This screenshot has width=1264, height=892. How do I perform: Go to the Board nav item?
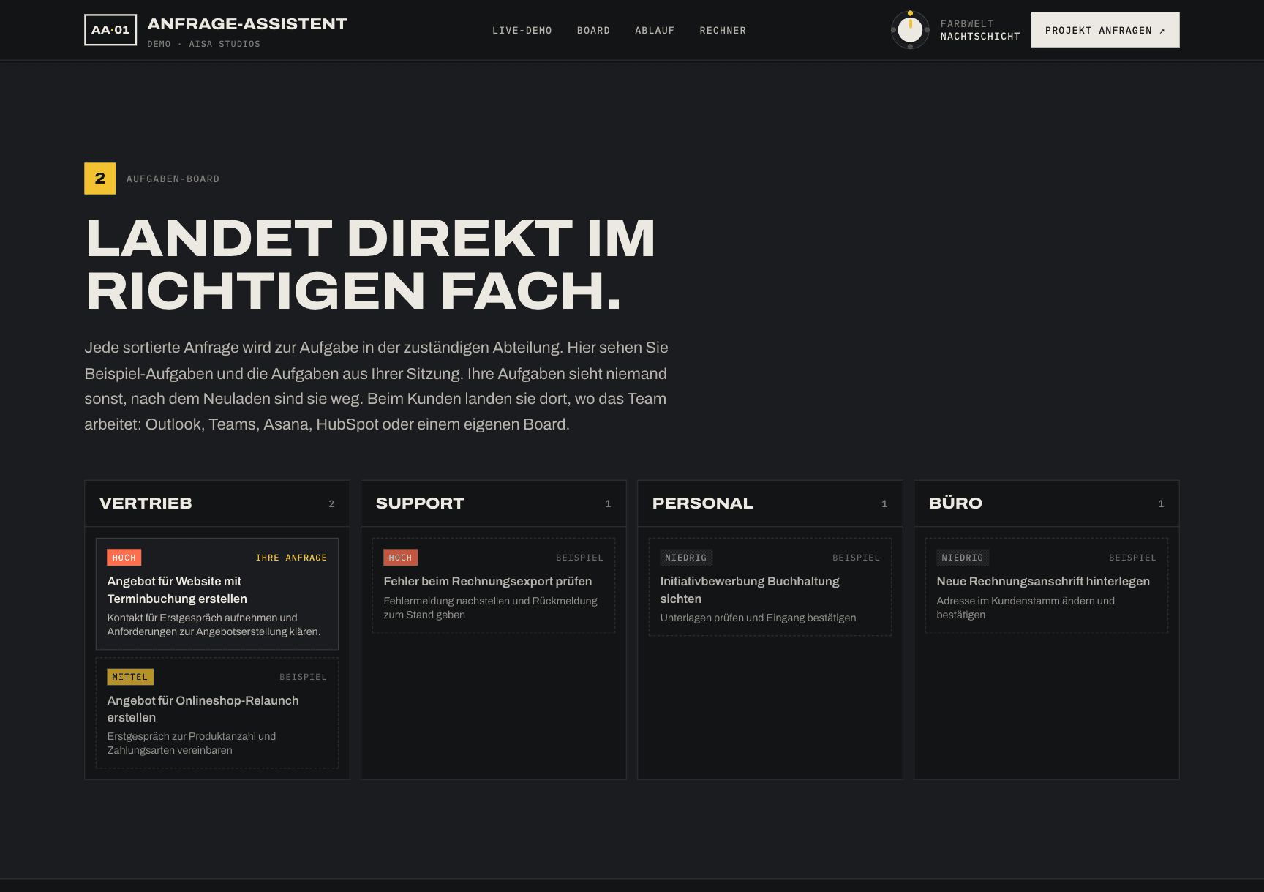point(593,31)
